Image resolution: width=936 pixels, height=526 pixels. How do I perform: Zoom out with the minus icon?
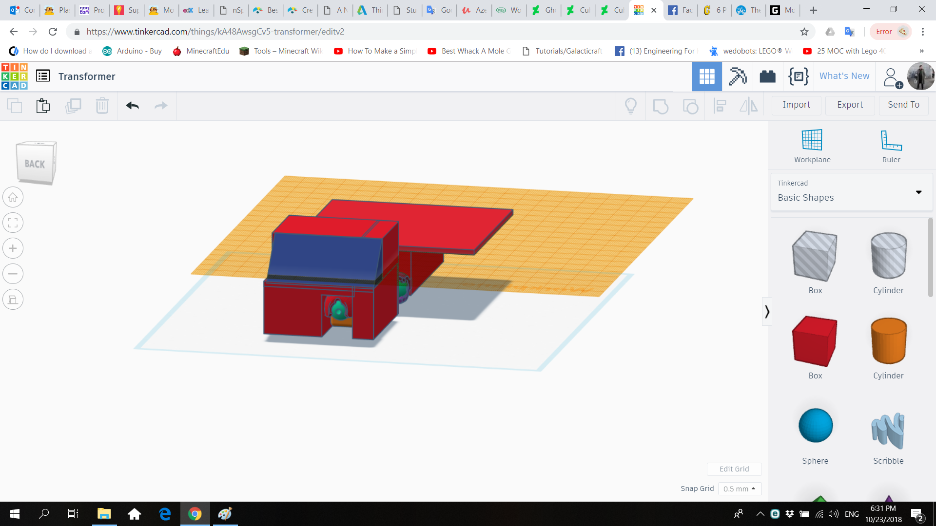tap(13, 274)
